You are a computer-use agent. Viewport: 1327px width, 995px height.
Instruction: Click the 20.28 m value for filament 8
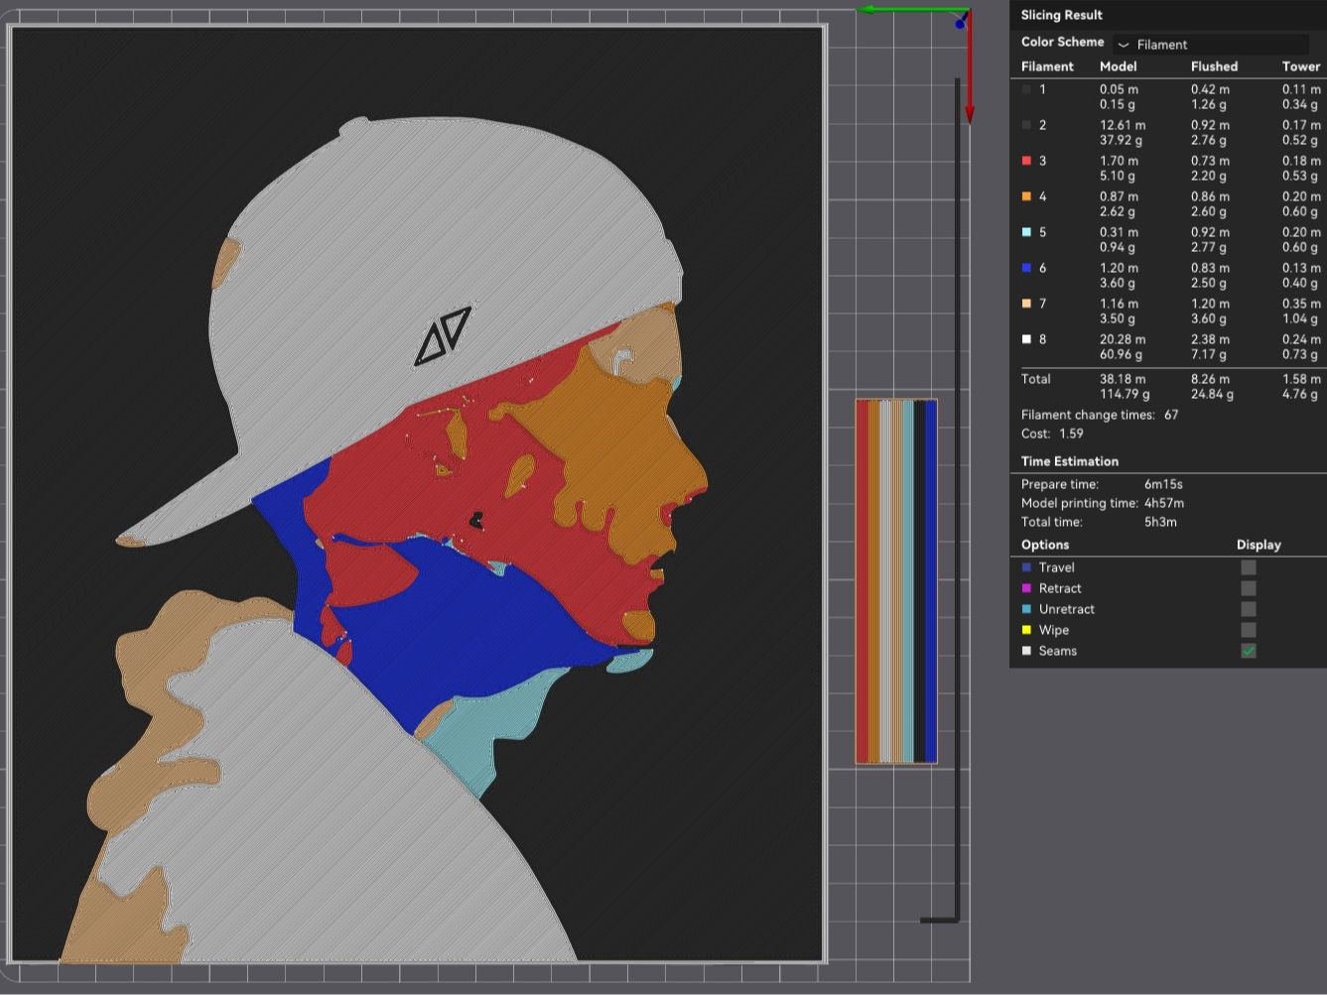[x=1123, y=339]
